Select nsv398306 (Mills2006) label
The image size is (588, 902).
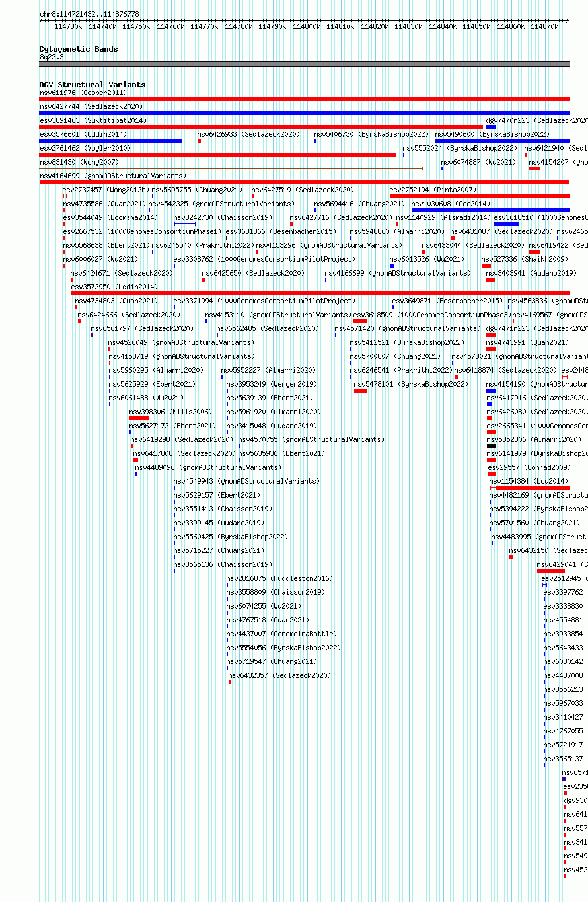coord(170,412)
